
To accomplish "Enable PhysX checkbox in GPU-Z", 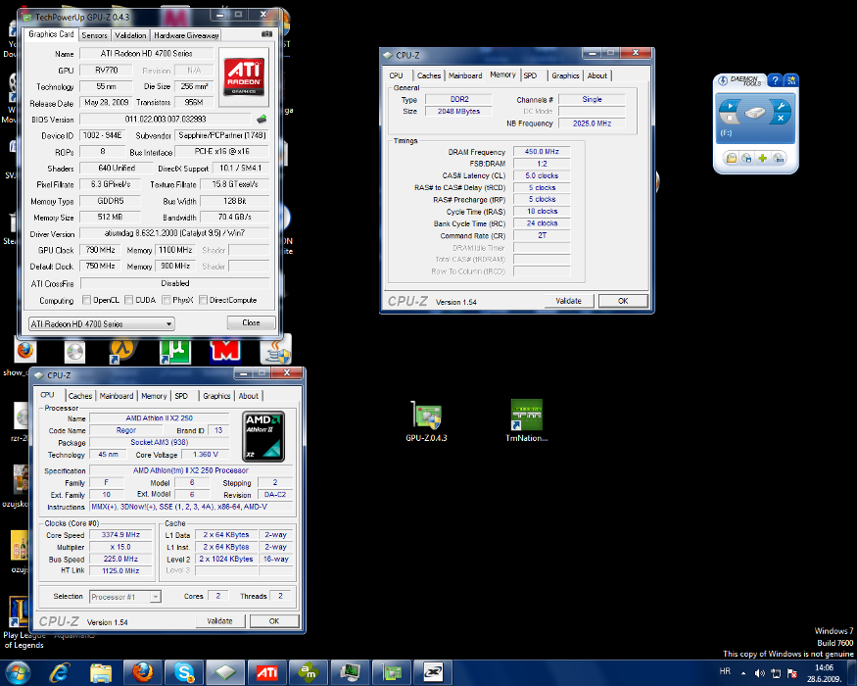I will 167,300.
